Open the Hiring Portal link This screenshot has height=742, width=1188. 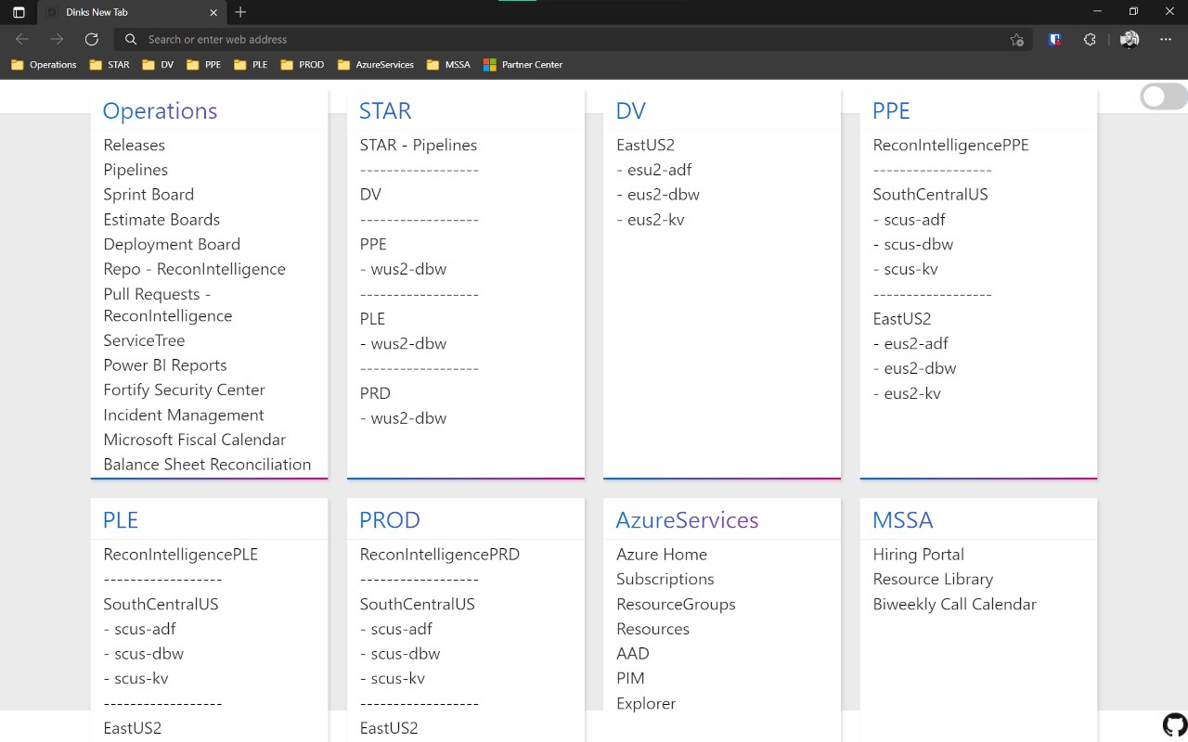pyautogui.click(x=918, y=554)
